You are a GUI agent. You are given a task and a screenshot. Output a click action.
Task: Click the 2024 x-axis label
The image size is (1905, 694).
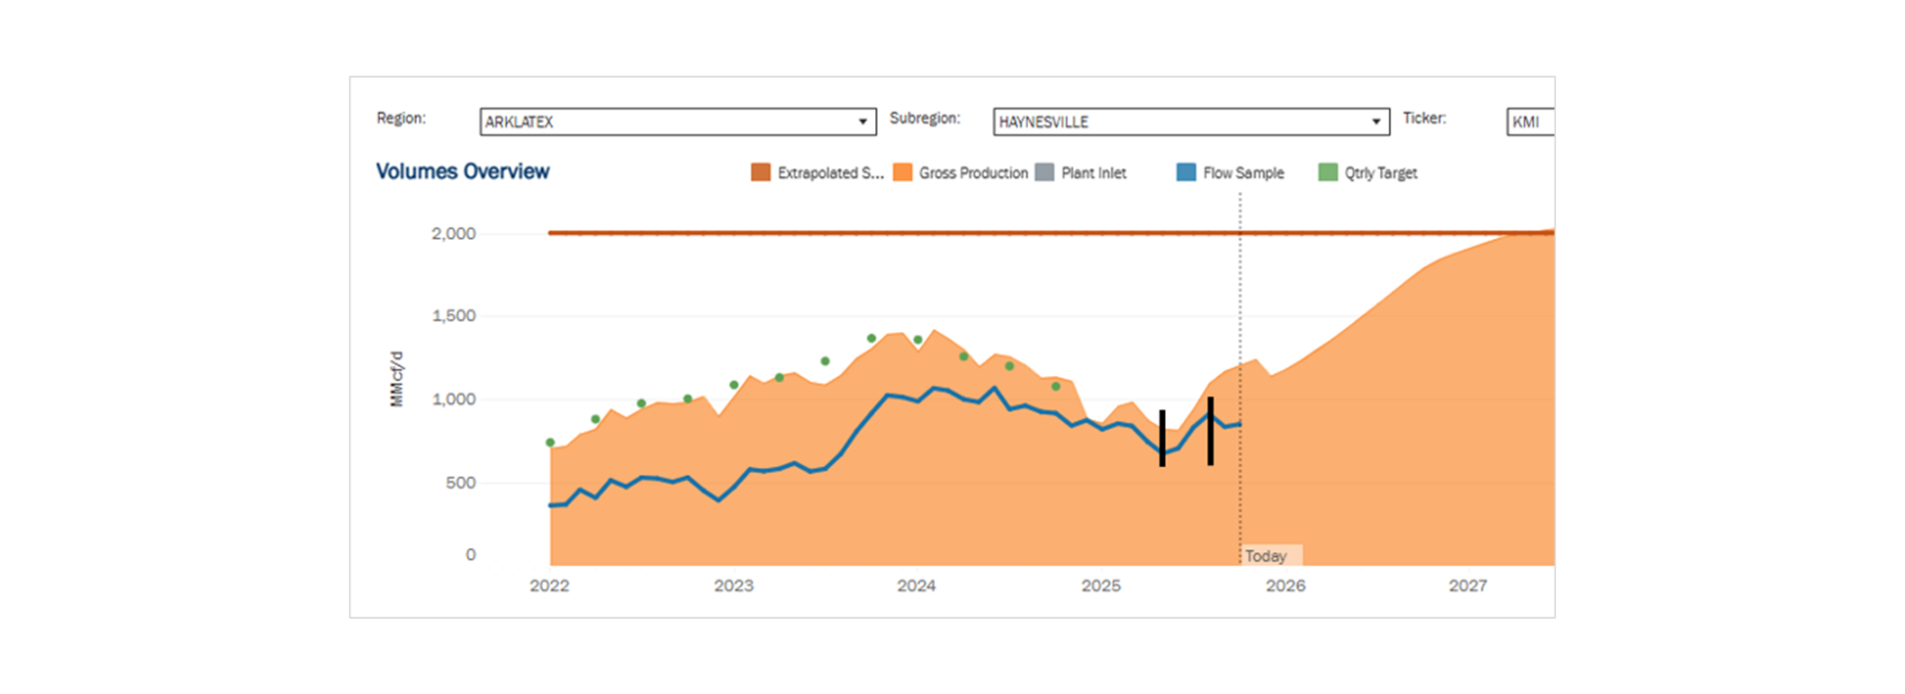pos(916,586)
